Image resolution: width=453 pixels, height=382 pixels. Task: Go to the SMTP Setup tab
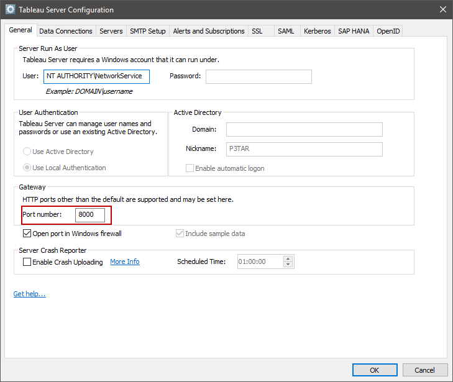tap(148, 31)
